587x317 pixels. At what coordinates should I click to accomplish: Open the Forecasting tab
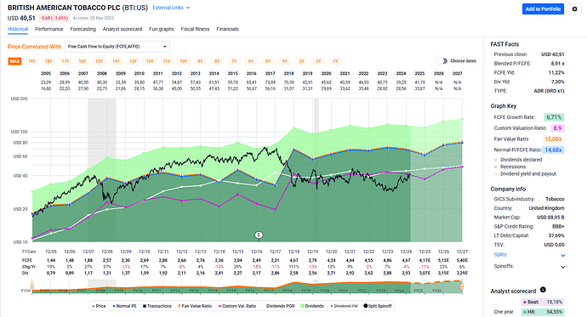[83, 29]
